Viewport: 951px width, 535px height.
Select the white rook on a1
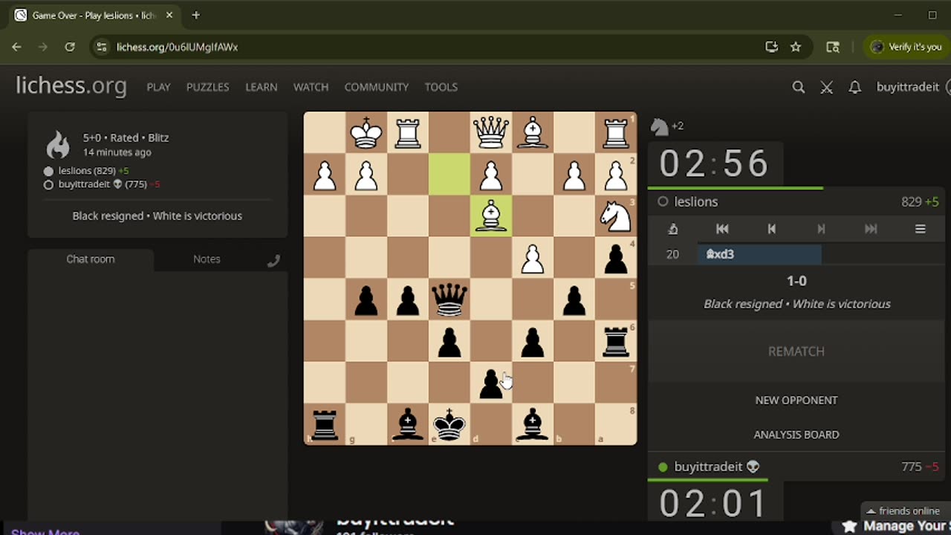616,133
